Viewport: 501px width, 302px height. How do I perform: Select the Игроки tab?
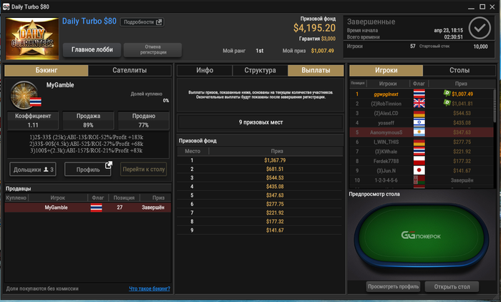(386, 70)
